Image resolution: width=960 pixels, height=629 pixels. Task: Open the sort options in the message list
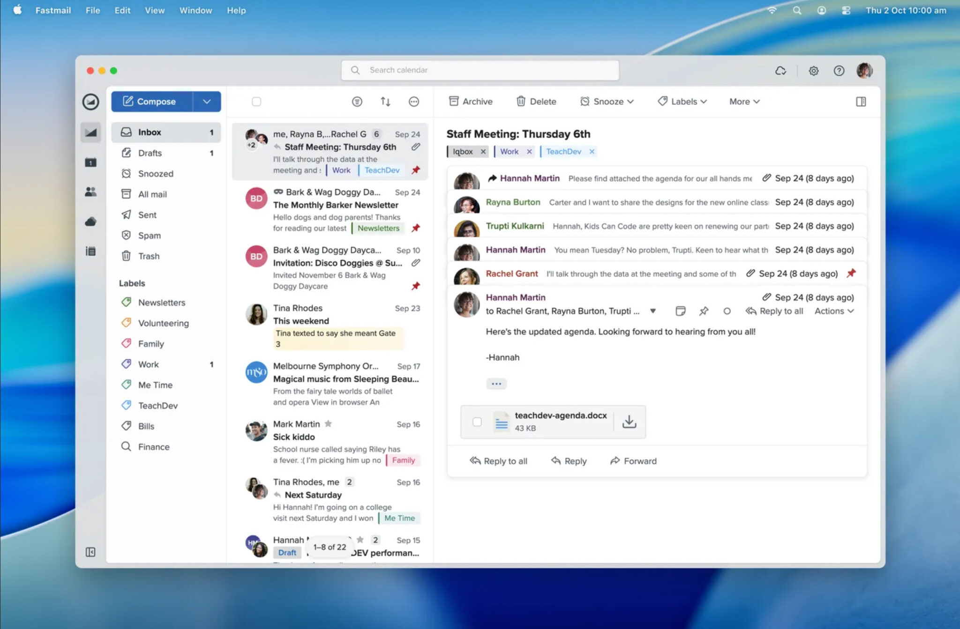pos(385,101)
